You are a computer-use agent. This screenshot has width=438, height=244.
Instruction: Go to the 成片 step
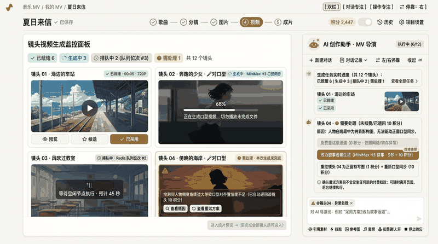tap(284, 22)
